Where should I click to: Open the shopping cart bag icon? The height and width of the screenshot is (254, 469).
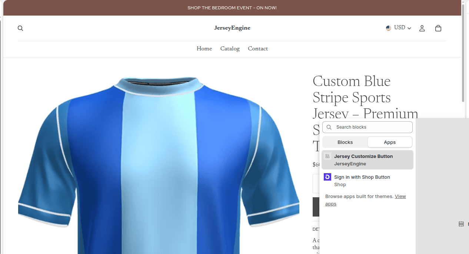pyautogui.click(x=438, y=28)
